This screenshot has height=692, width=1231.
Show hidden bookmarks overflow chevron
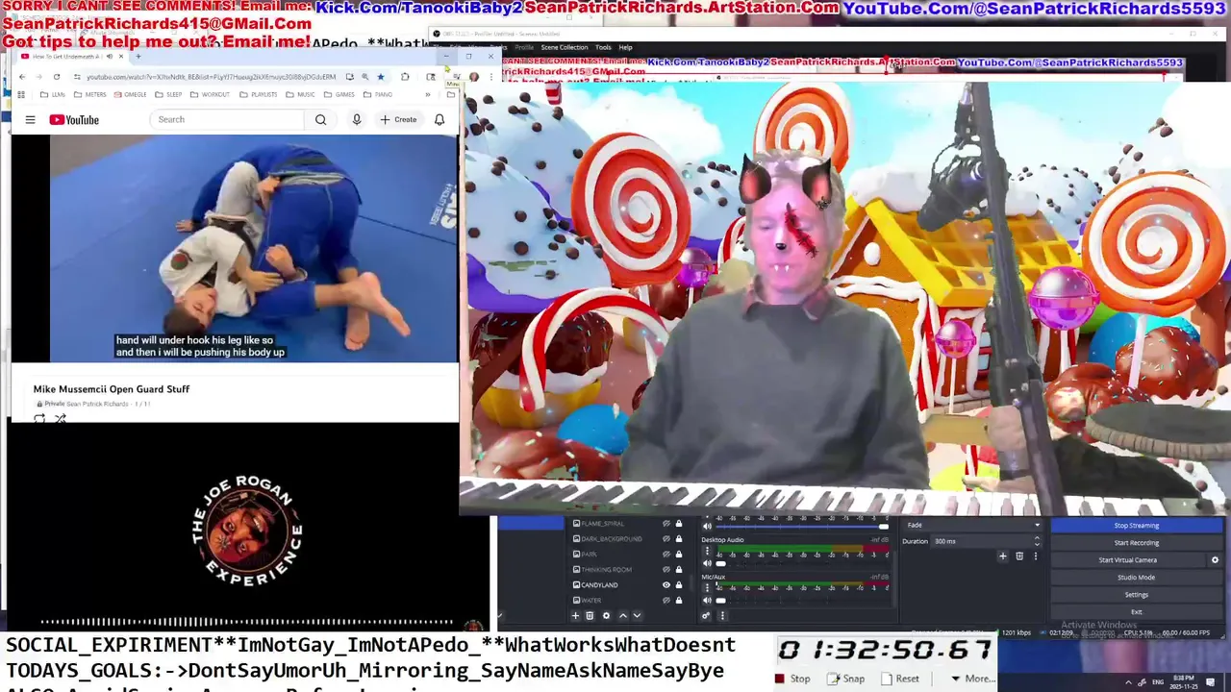coord(428,94)
